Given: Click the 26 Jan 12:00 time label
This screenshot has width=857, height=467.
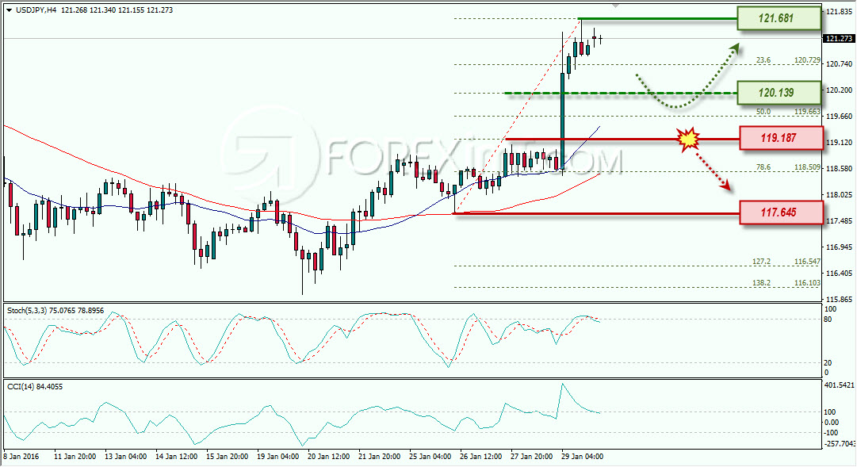Looking at the screenshot, I should (481, 457).
